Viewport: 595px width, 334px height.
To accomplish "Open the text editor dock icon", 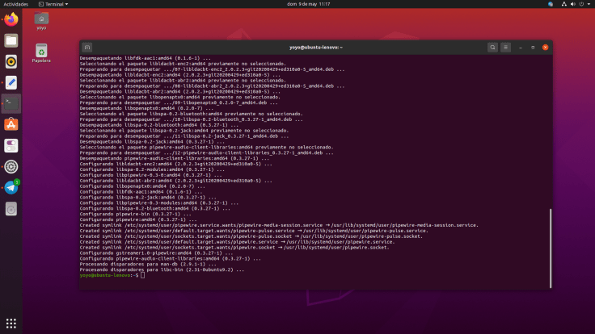I will click(x=11, y=82).
